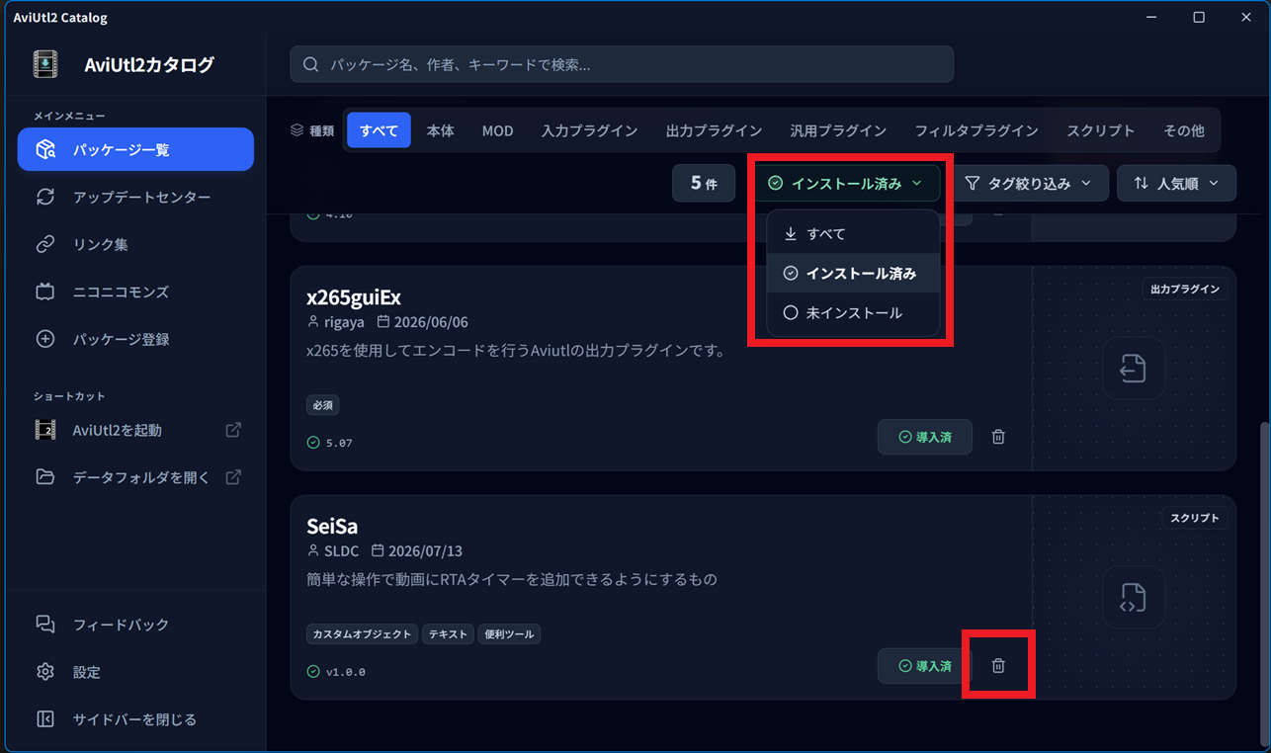Open the x265guiEx package title
Screen dimensions: 1271x753
coord(354,297)
